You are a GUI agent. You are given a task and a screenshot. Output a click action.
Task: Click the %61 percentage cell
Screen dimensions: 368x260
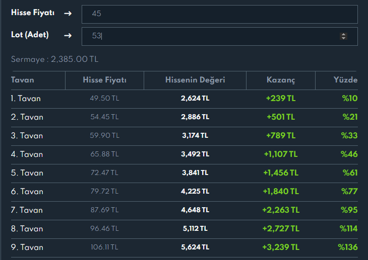(x=350, y=172)
